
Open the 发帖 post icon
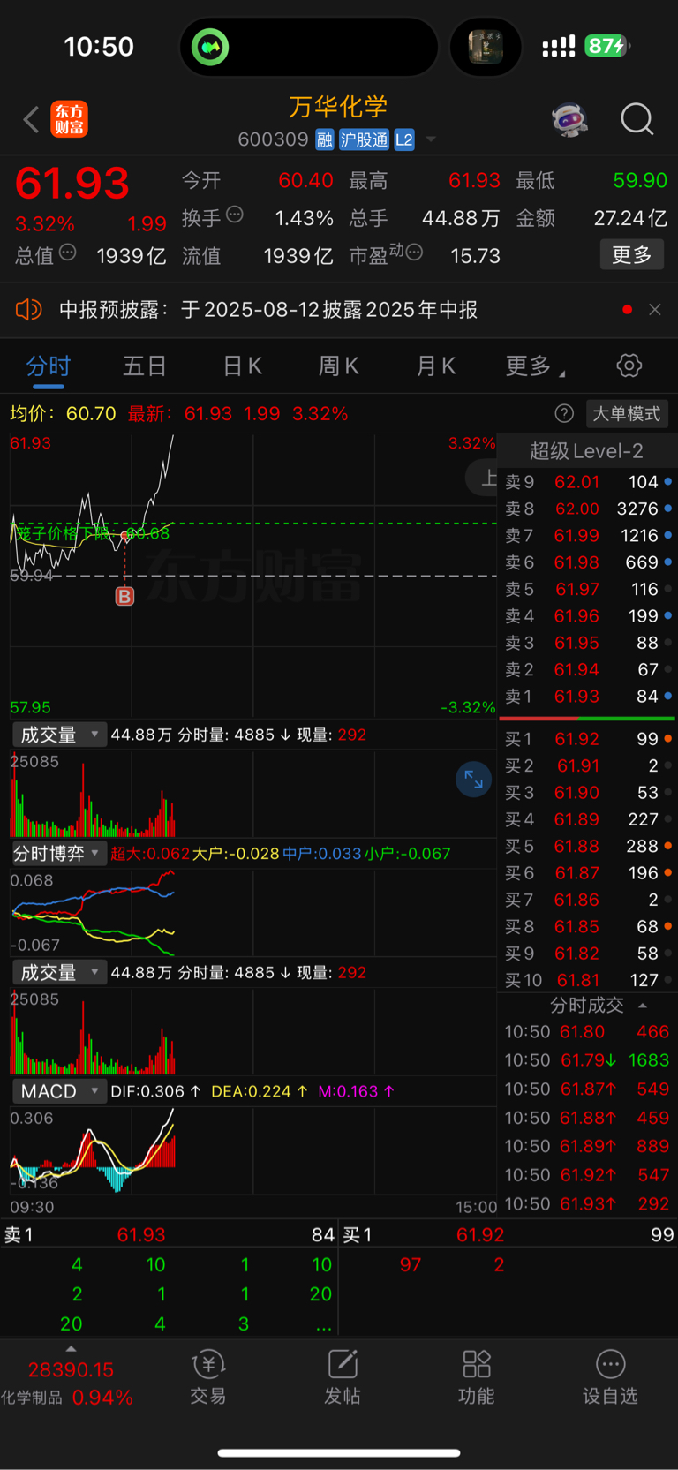(343, 1377)
